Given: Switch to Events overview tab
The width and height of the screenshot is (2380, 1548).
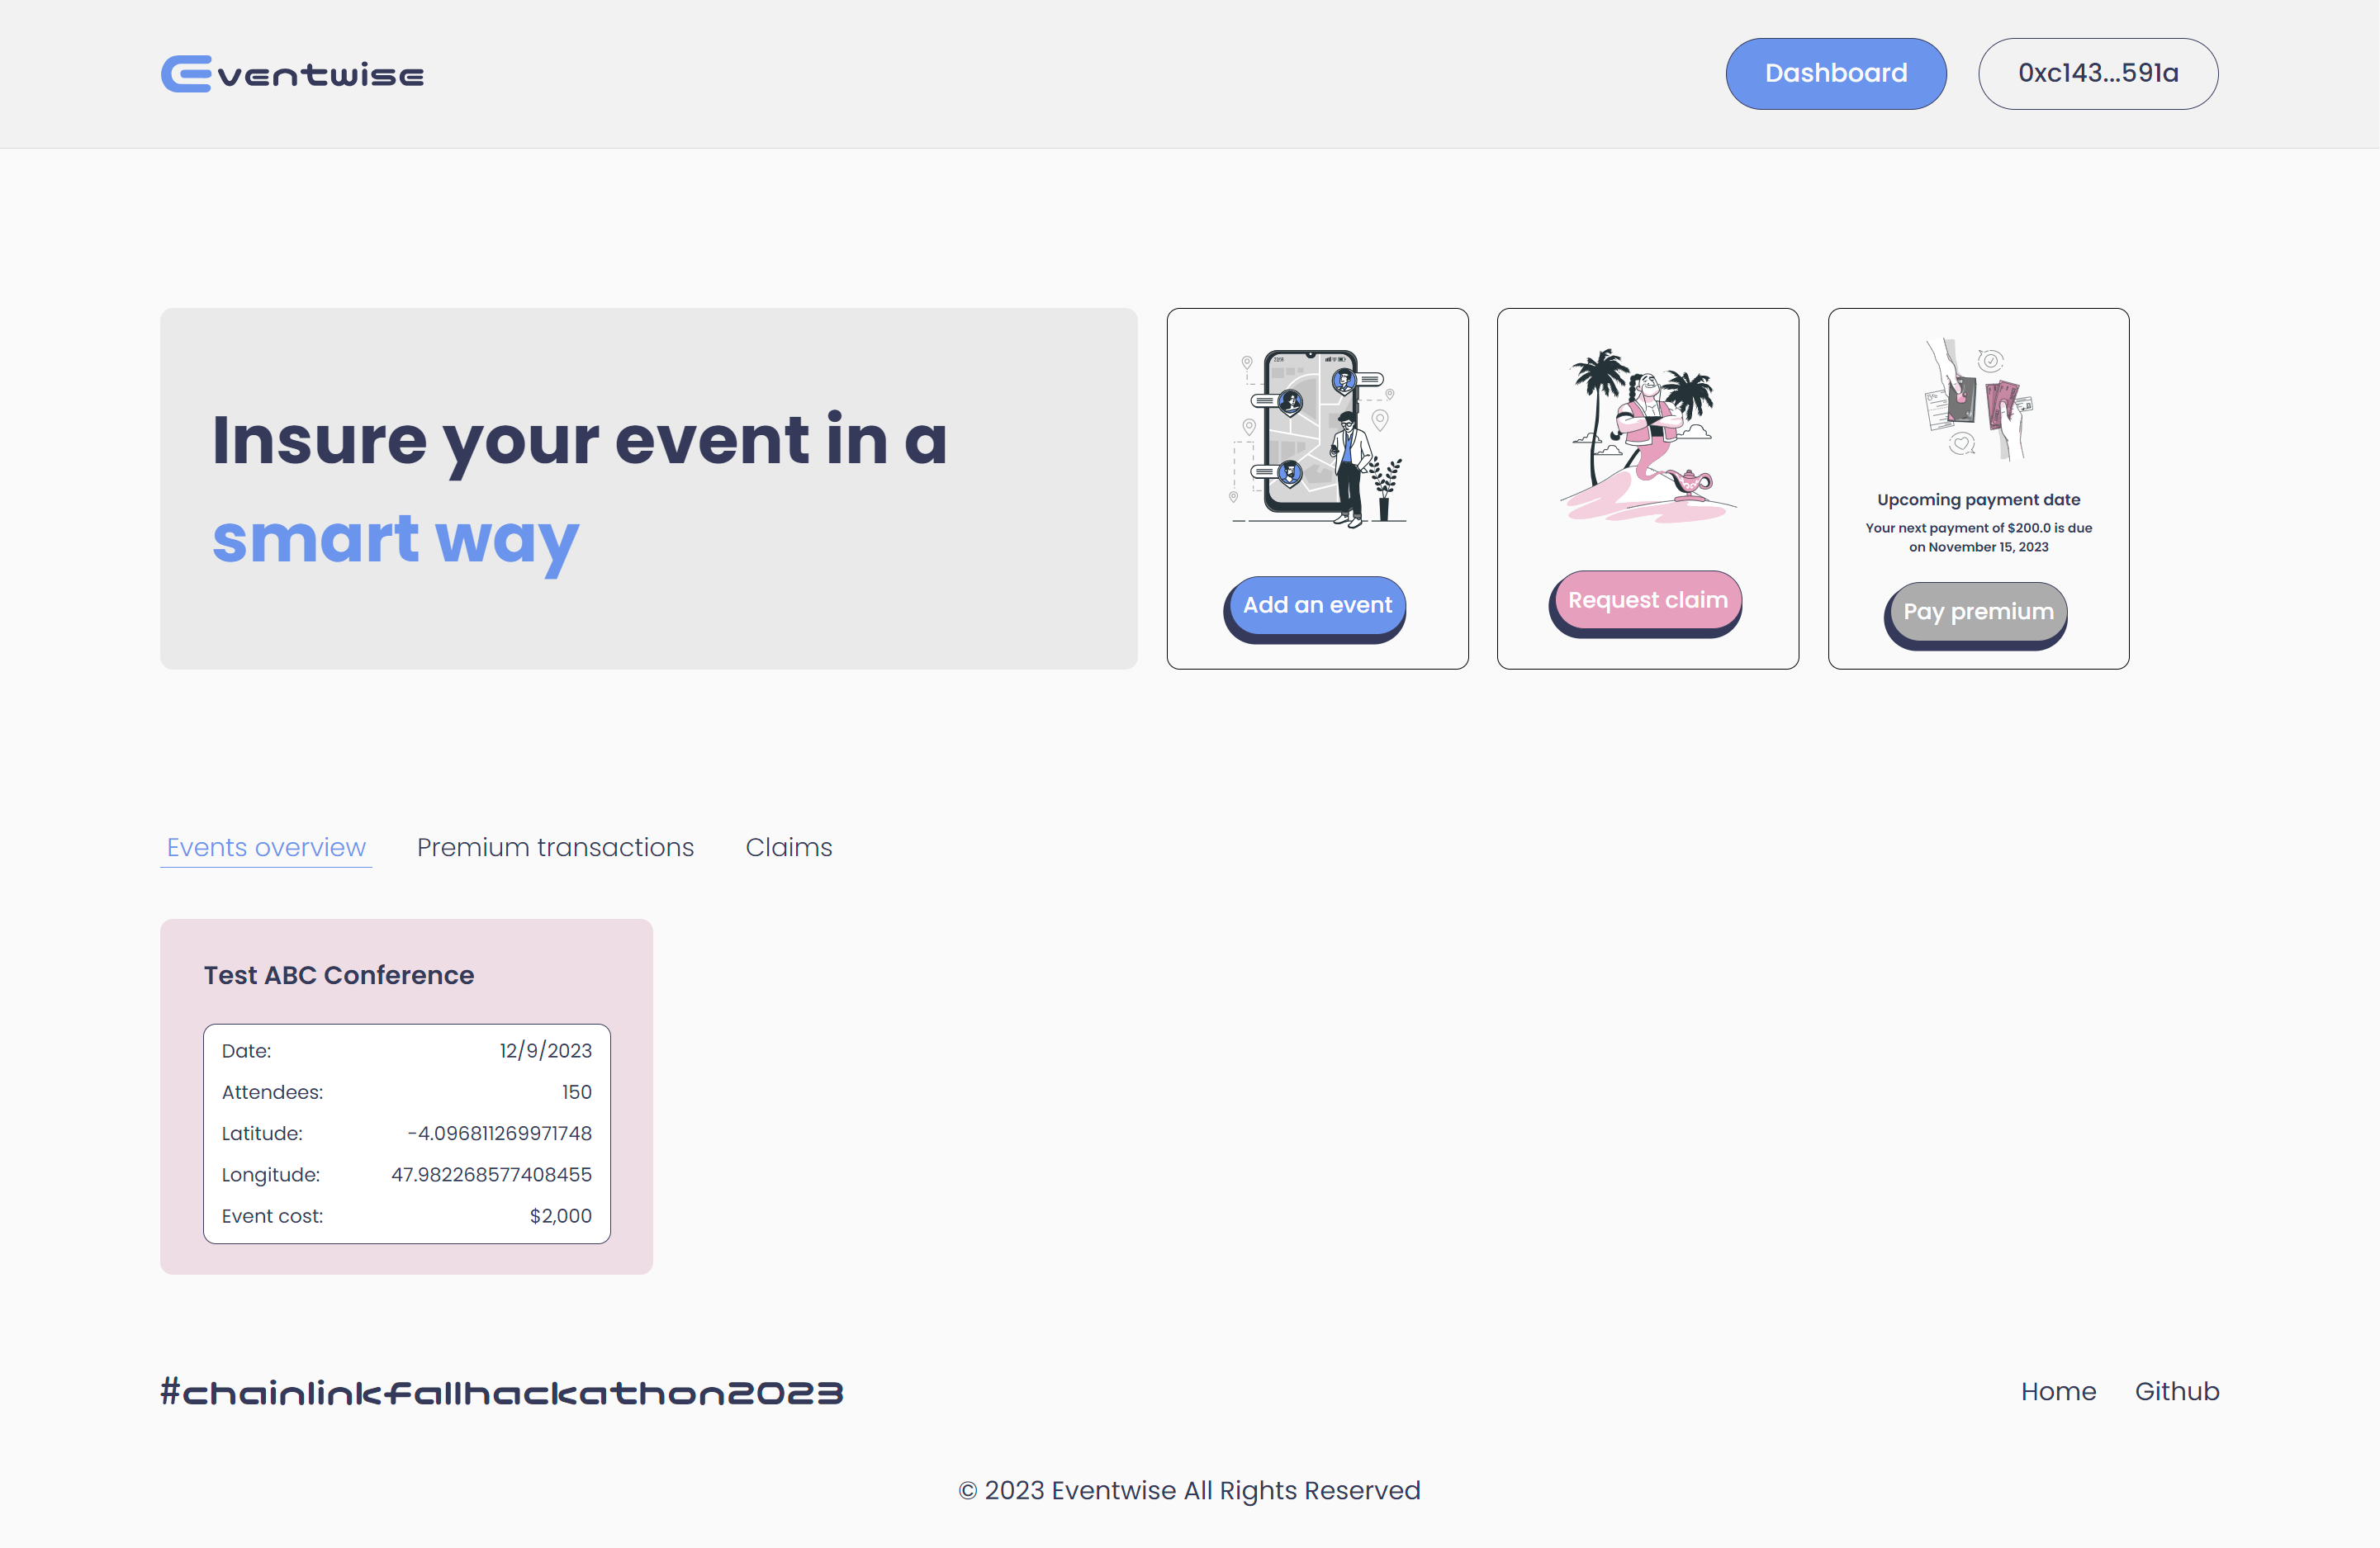Looking at the screenshot, I should click(266, 847).
